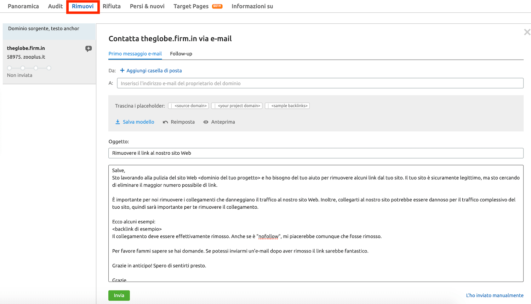Click the Non inviata status label
Screen dimensions: 531x304
tap(19, 75)
